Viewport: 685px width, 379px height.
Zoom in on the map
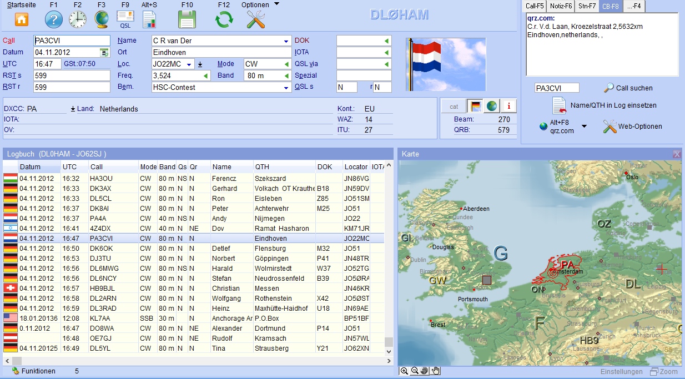pyautogui.click(x=404, y=371)
